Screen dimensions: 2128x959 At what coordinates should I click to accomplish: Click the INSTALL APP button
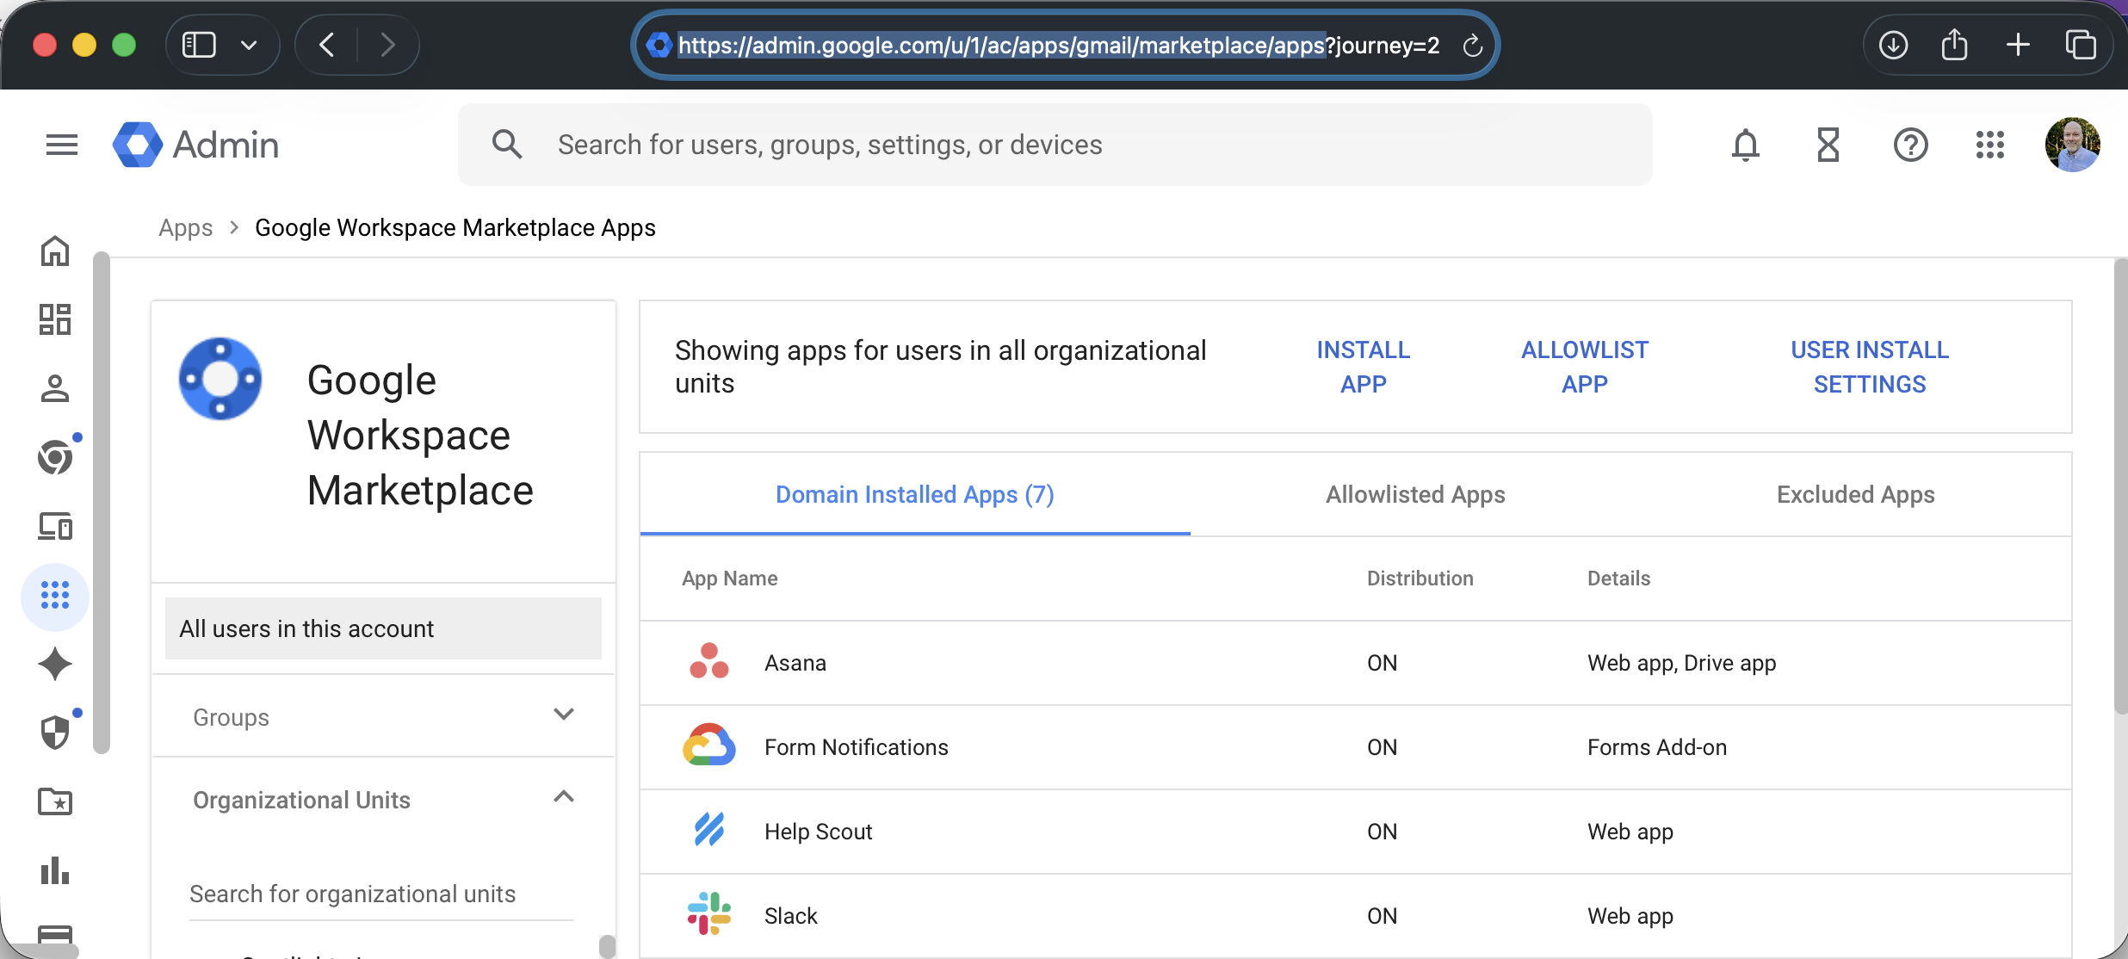[x=1363, y=367]
